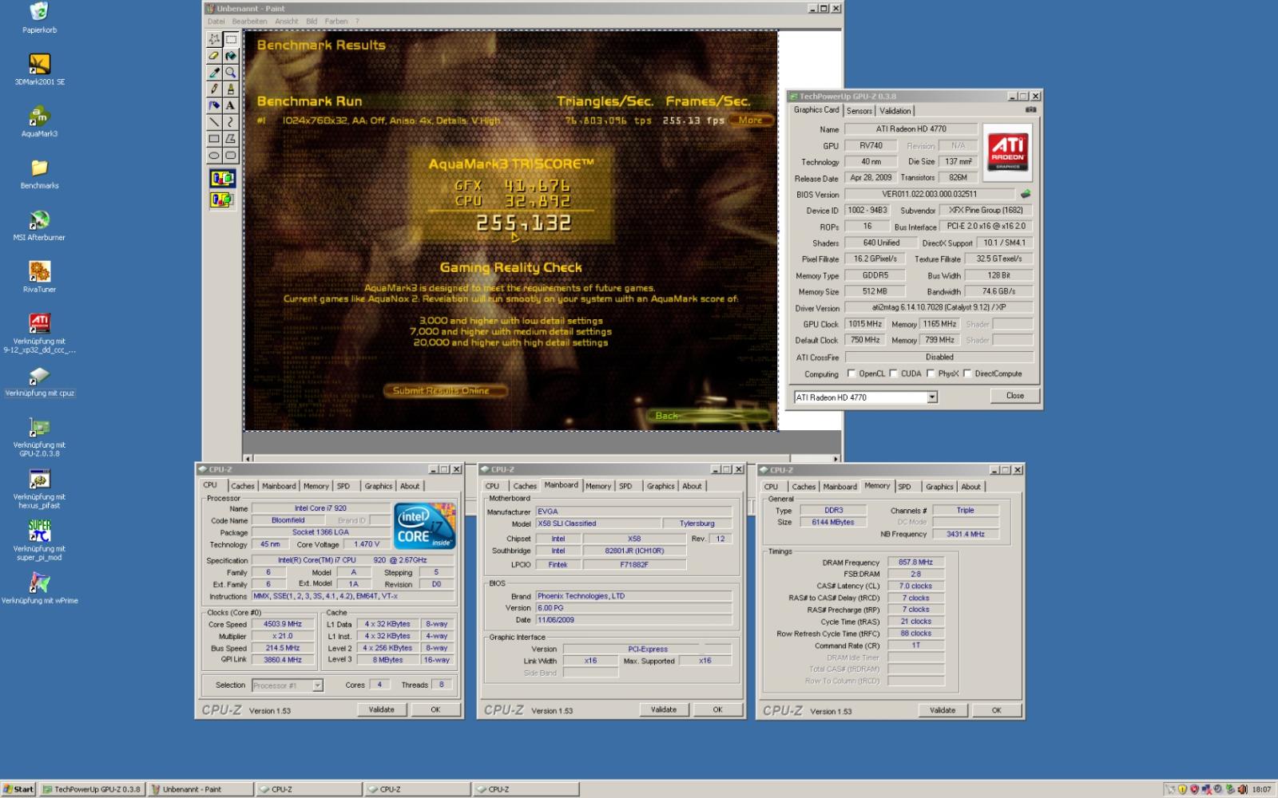Select the Free-Form Select tool in Paint
1278x798 pixels.
[214, 39]
